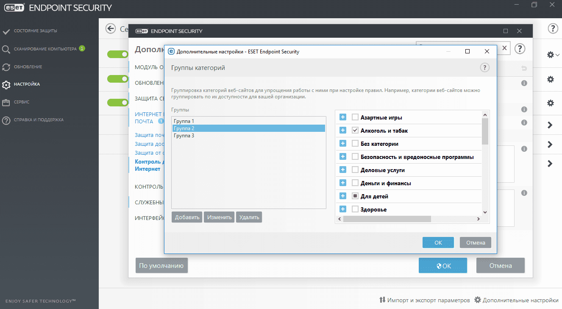This screenshot has height=309, width=562.
Task: Click the Изменить button
Action: click(x=219, y=217)
